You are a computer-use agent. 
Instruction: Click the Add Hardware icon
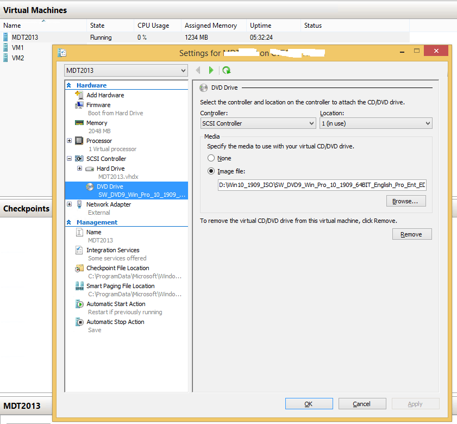(x=79, y=95)
